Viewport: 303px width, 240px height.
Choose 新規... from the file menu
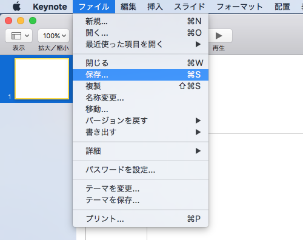click(141, 21)
